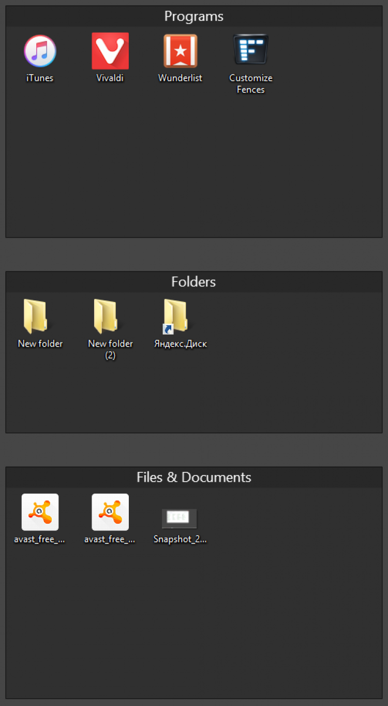Click the Files & Documents fence title

(194, 477)
